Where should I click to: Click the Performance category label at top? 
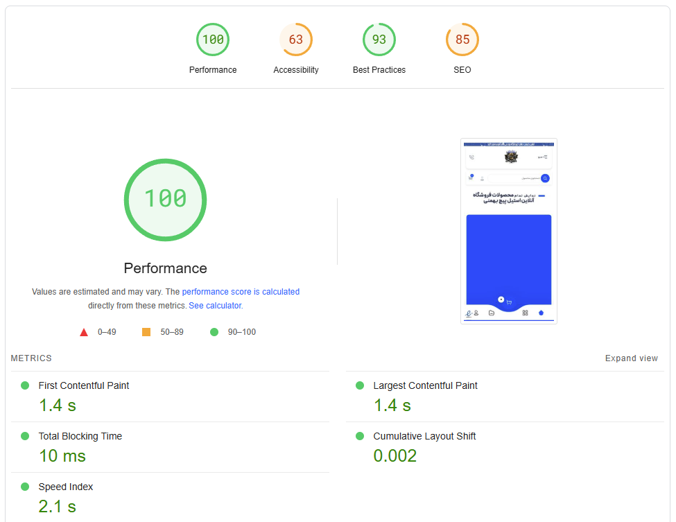(213, 70)
